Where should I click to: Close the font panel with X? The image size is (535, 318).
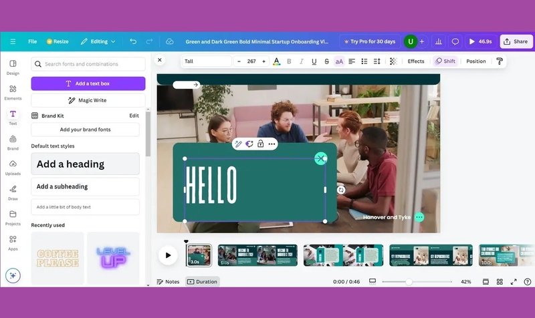click(x=160, y=60)
